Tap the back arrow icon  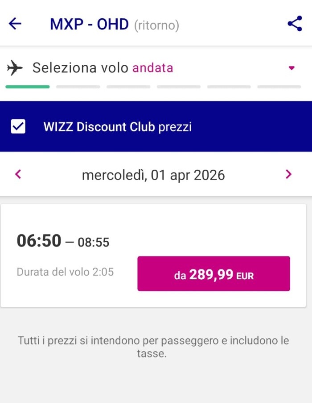tap(15, 24)
